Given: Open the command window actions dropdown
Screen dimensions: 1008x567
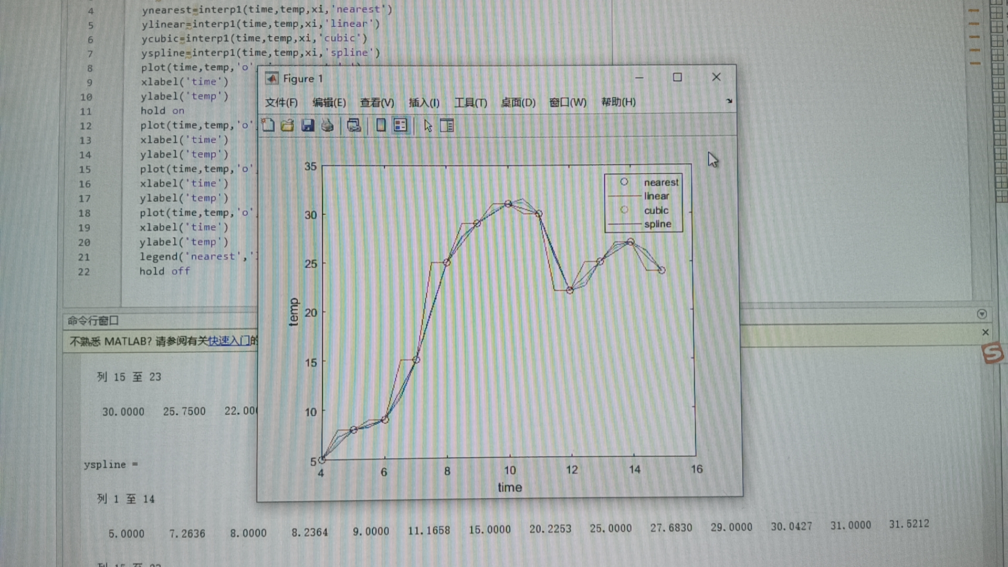Looking at the screenshot, I should tap(982, 314).
